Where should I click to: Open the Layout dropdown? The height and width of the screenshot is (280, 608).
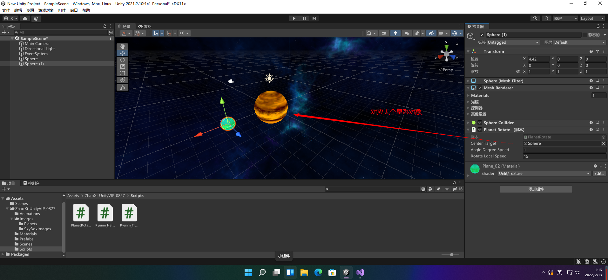click(592, 18)
